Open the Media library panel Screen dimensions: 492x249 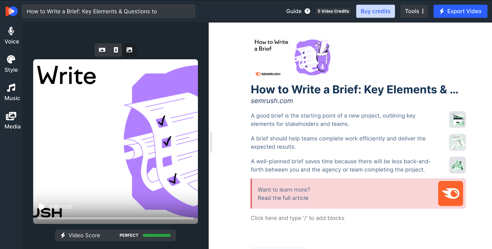point(12,121)
